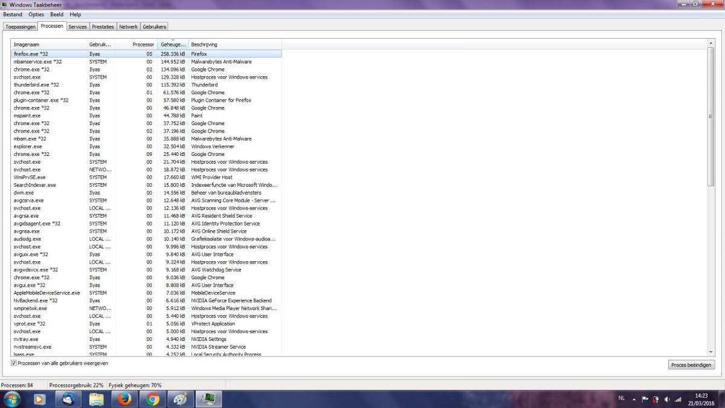
Task: Click the process list scrollbar down arrow
Action: (x=710, y=352)
